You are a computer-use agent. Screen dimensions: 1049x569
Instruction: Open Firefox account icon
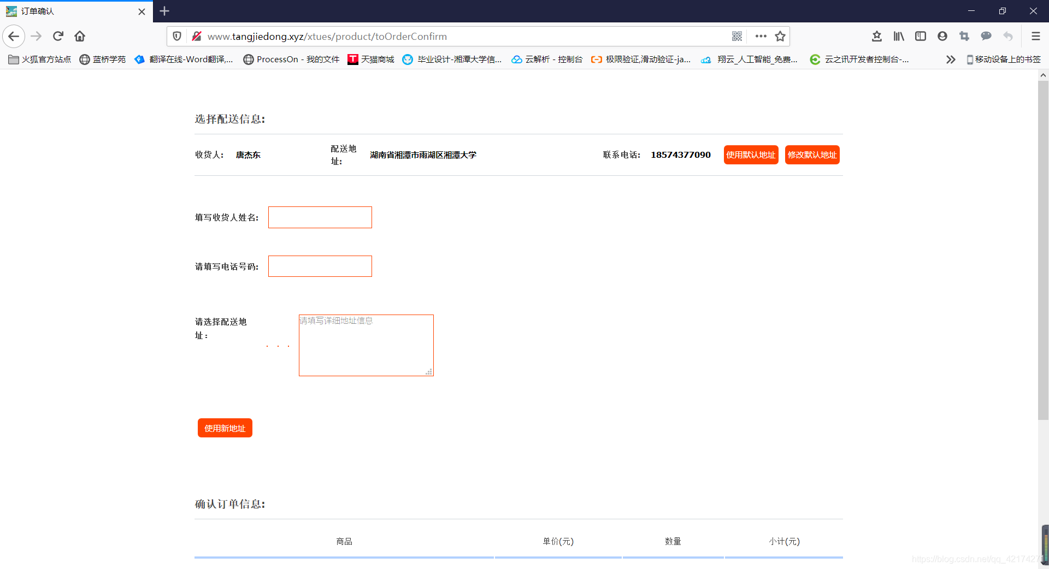(x=942, y=37)
